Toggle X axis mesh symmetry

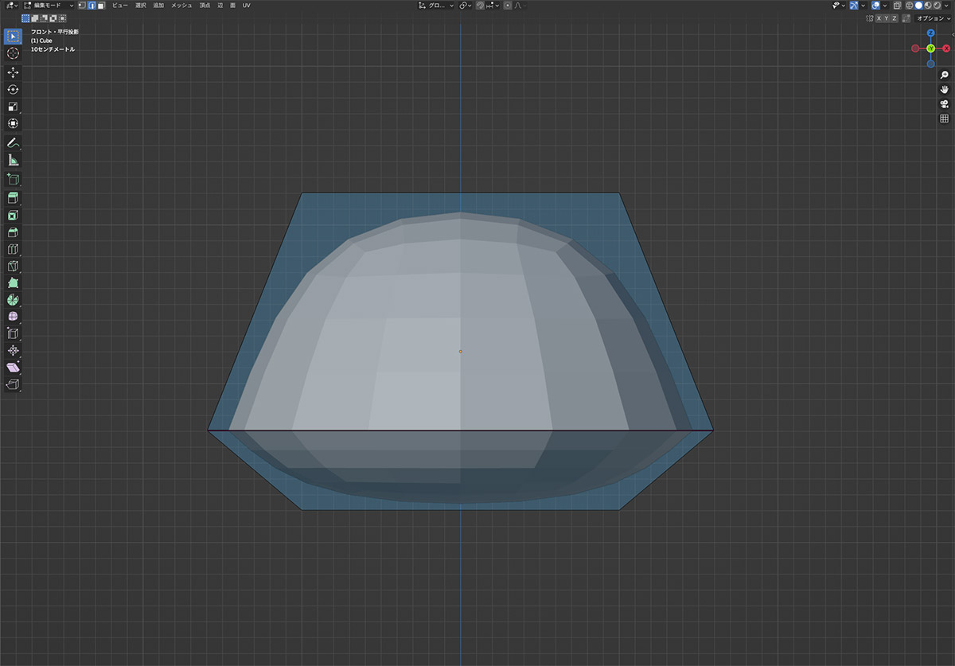pos(879,18)
